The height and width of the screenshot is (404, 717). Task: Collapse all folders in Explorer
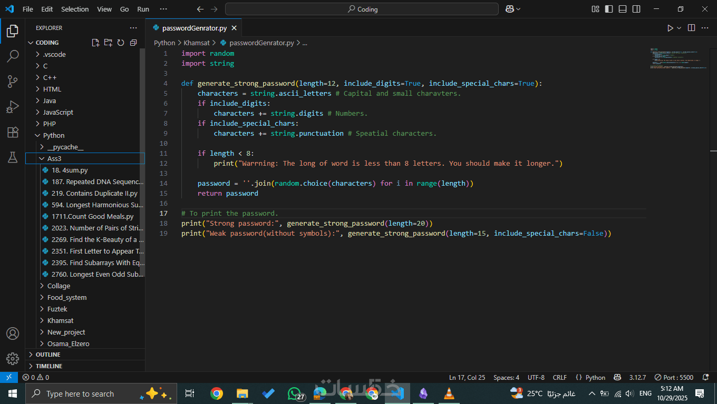(x=133, y=43)
